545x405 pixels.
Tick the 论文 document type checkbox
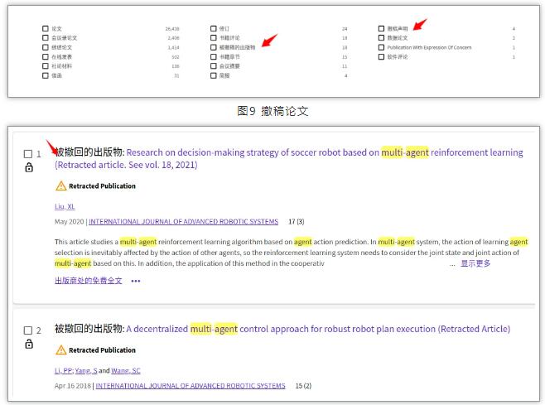tap(46, 29)
